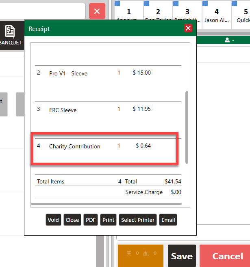Export the receipt as PDF
The width and height of the screenshot is (250, 267).
pos(91,220)
